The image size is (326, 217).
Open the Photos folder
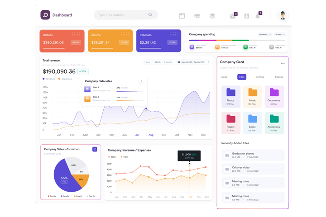(x=230, y=96)
